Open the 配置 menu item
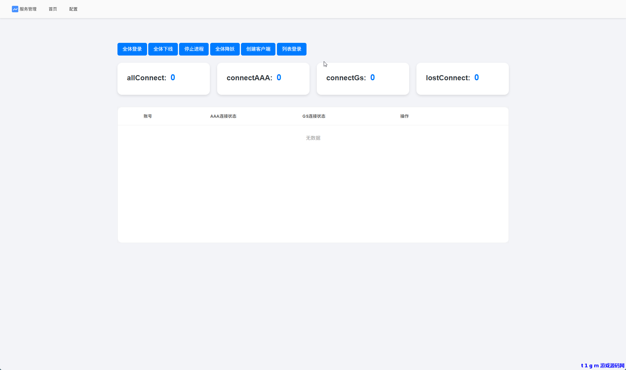Viewport: 626px width, 370px height. click(x=73, y=9)
